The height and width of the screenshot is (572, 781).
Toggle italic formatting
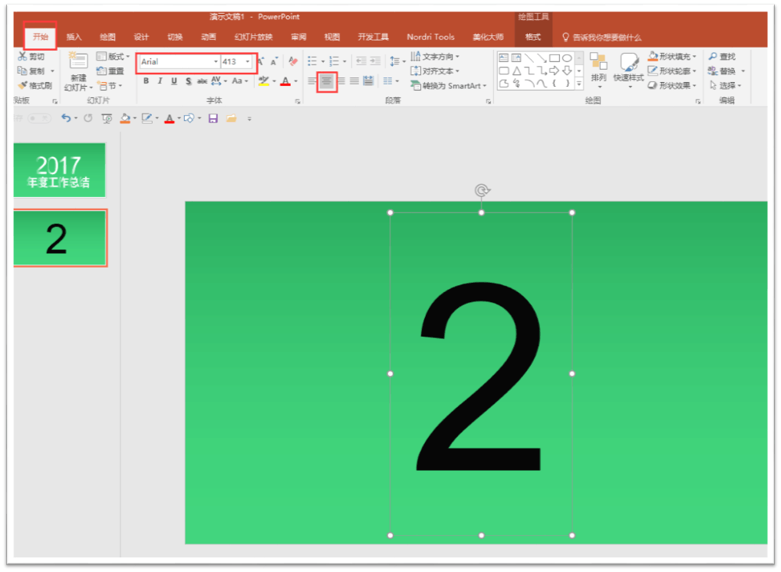click(160, 81)
